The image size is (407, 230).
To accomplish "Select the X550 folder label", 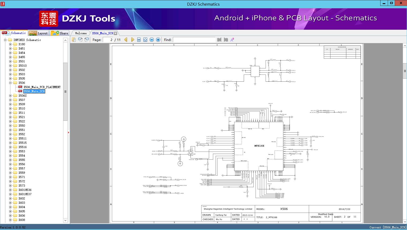I will pyautogui.click(x=22, y=126).
